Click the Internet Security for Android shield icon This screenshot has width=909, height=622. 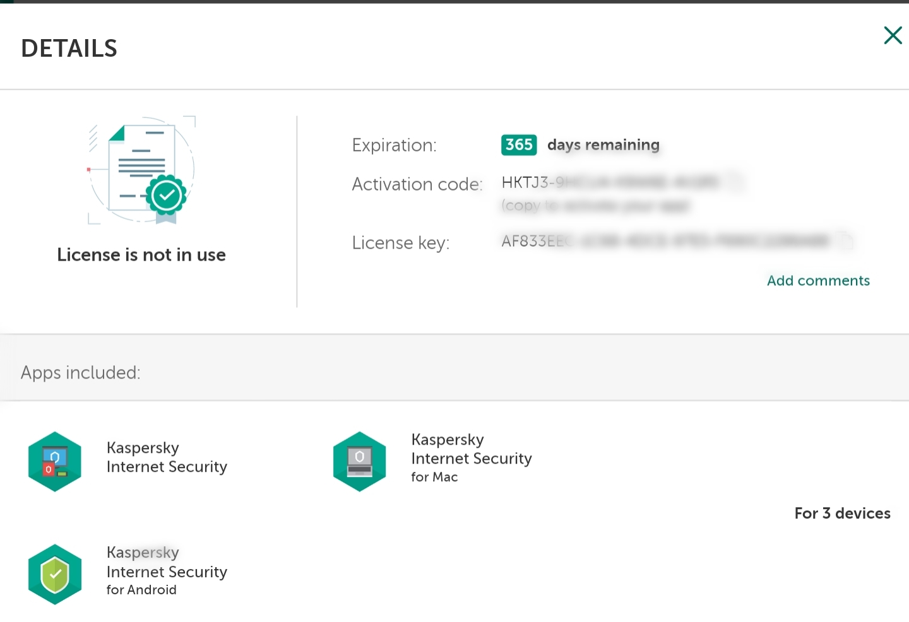pos(55,574)
